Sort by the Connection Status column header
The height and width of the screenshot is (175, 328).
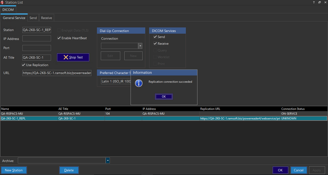(293, 109)
